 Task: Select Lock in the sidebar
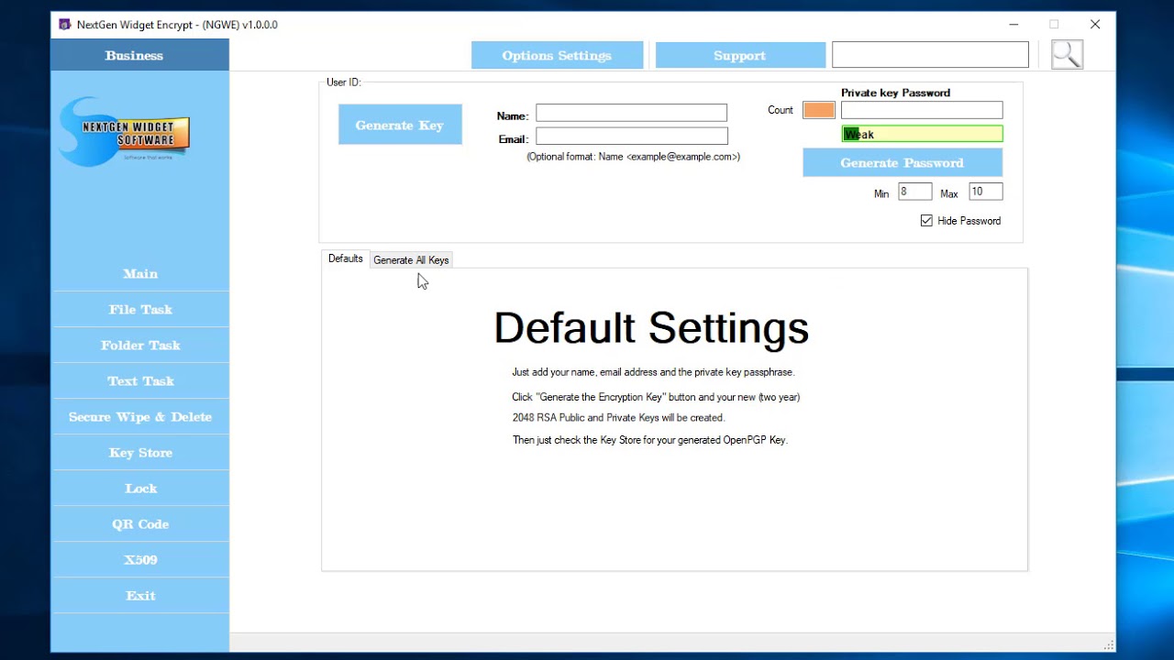pyautogui.click(x=140, y=488)
